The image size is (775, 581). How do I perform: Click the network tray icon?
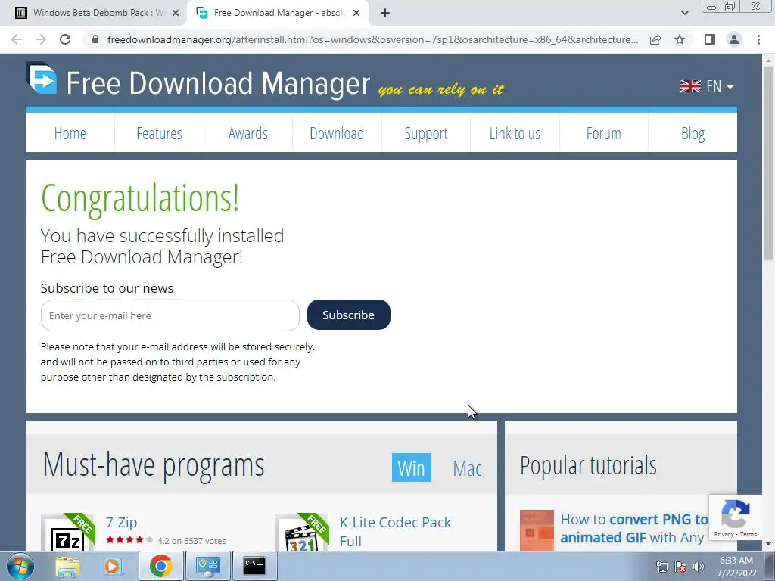(661, 567)
